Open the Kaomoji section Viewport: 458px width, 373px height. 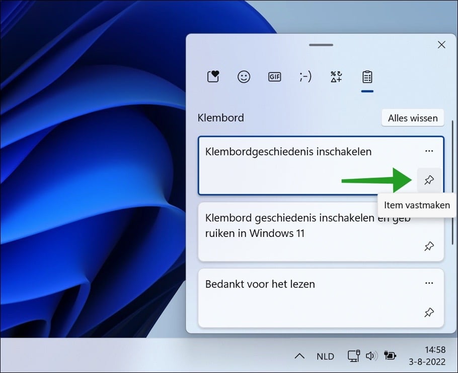pyautogui.click(x=305, y=76)
